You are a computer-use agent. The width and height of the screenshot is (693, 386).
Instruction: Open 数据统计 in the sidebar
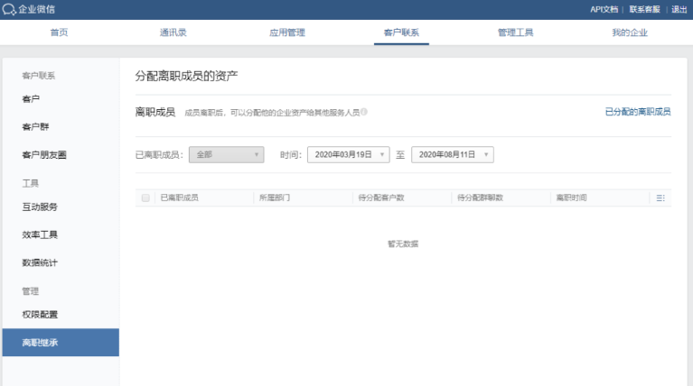39,262
